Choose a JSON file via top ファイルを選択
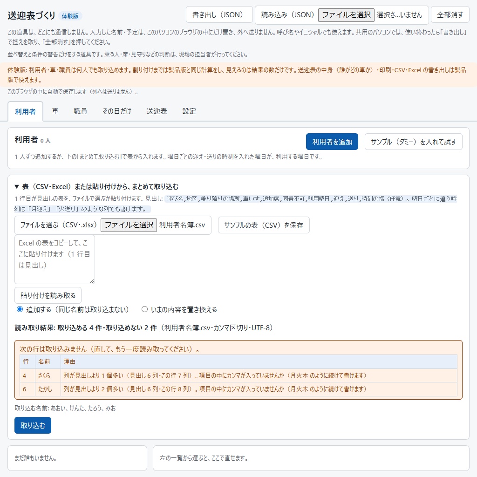 (x=346, y=14)
